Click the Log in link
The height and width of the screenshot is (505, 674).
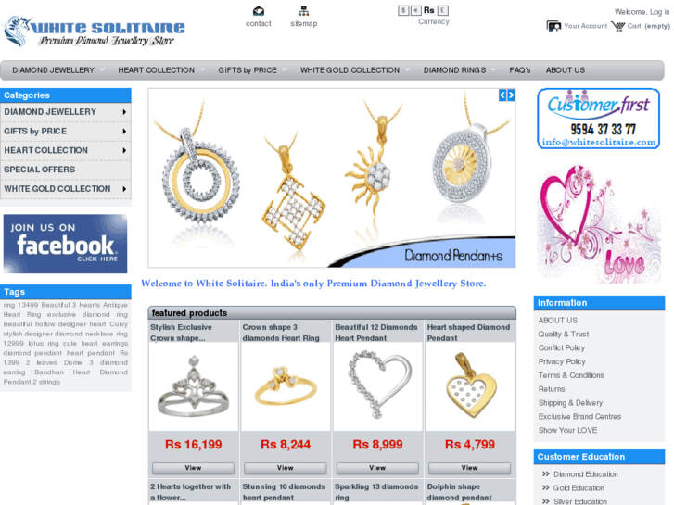659,12
